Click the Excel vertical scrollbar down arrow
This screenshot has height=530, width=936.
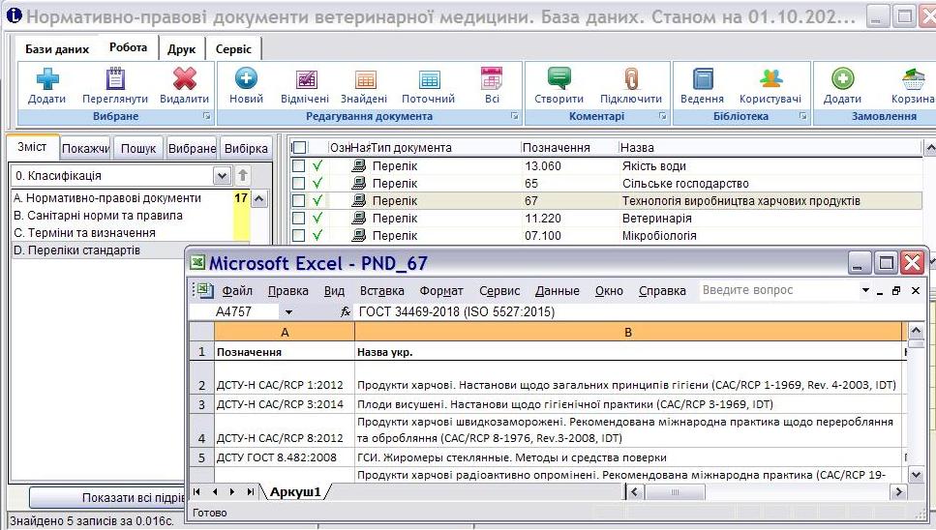click(917, 475)
